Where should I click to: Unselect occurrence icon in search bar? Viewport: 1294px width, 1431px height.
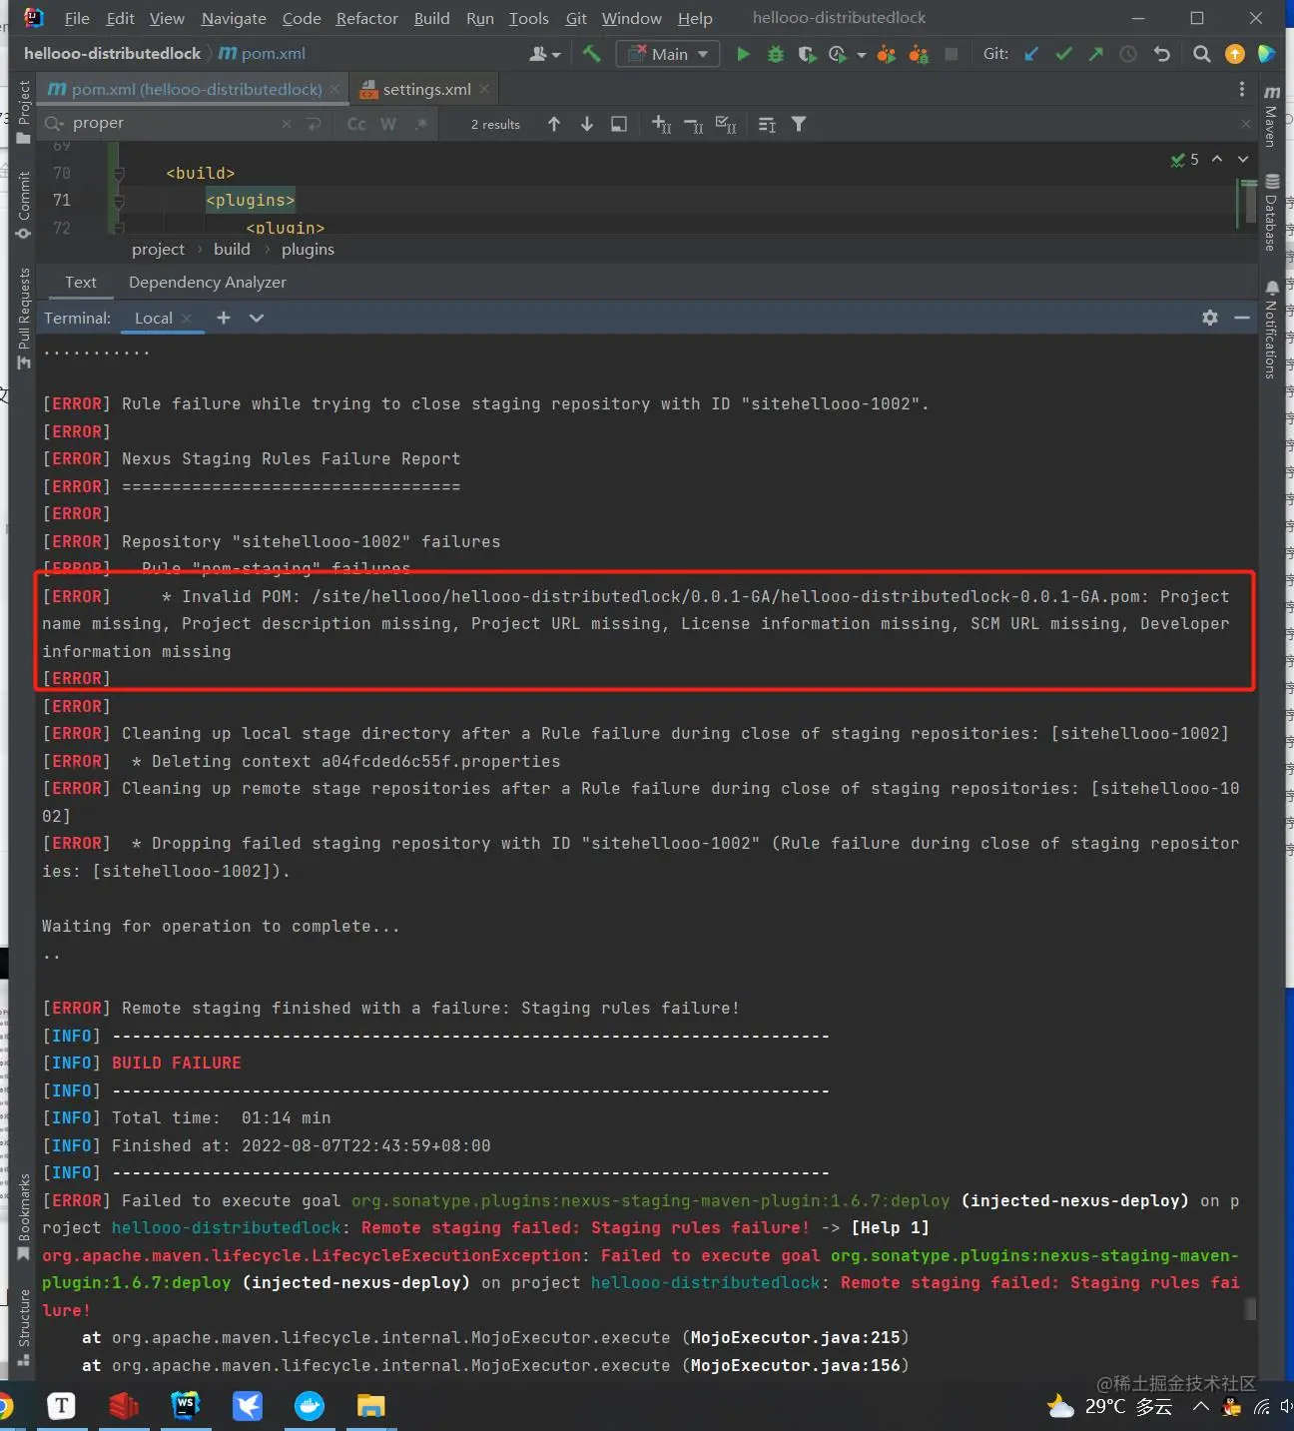coord(694,124)
